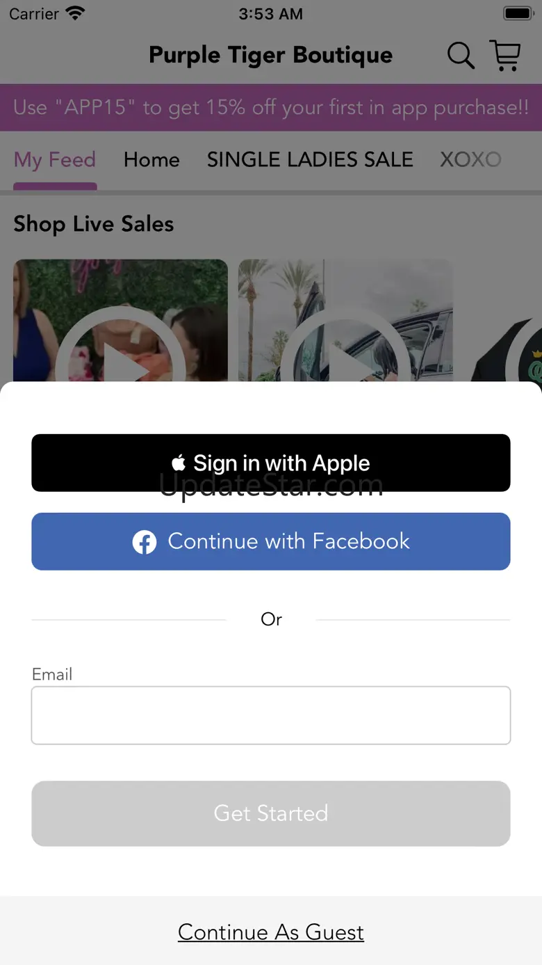This screenshot has height=965, width=542.
Task: Play the first live sale video
Action: point(120,321)
